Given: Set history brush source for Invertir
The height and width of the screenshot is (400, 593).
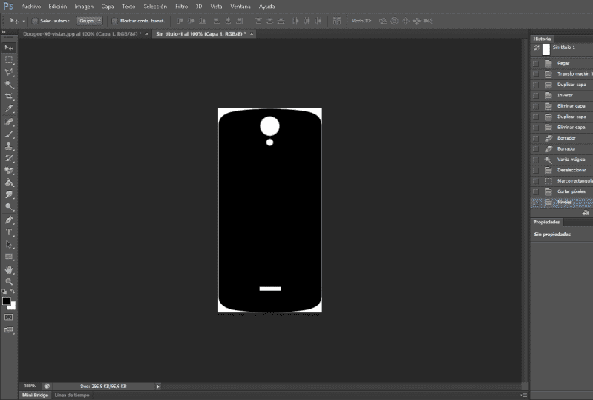Looking at the screenshot, I should [536, 95].
